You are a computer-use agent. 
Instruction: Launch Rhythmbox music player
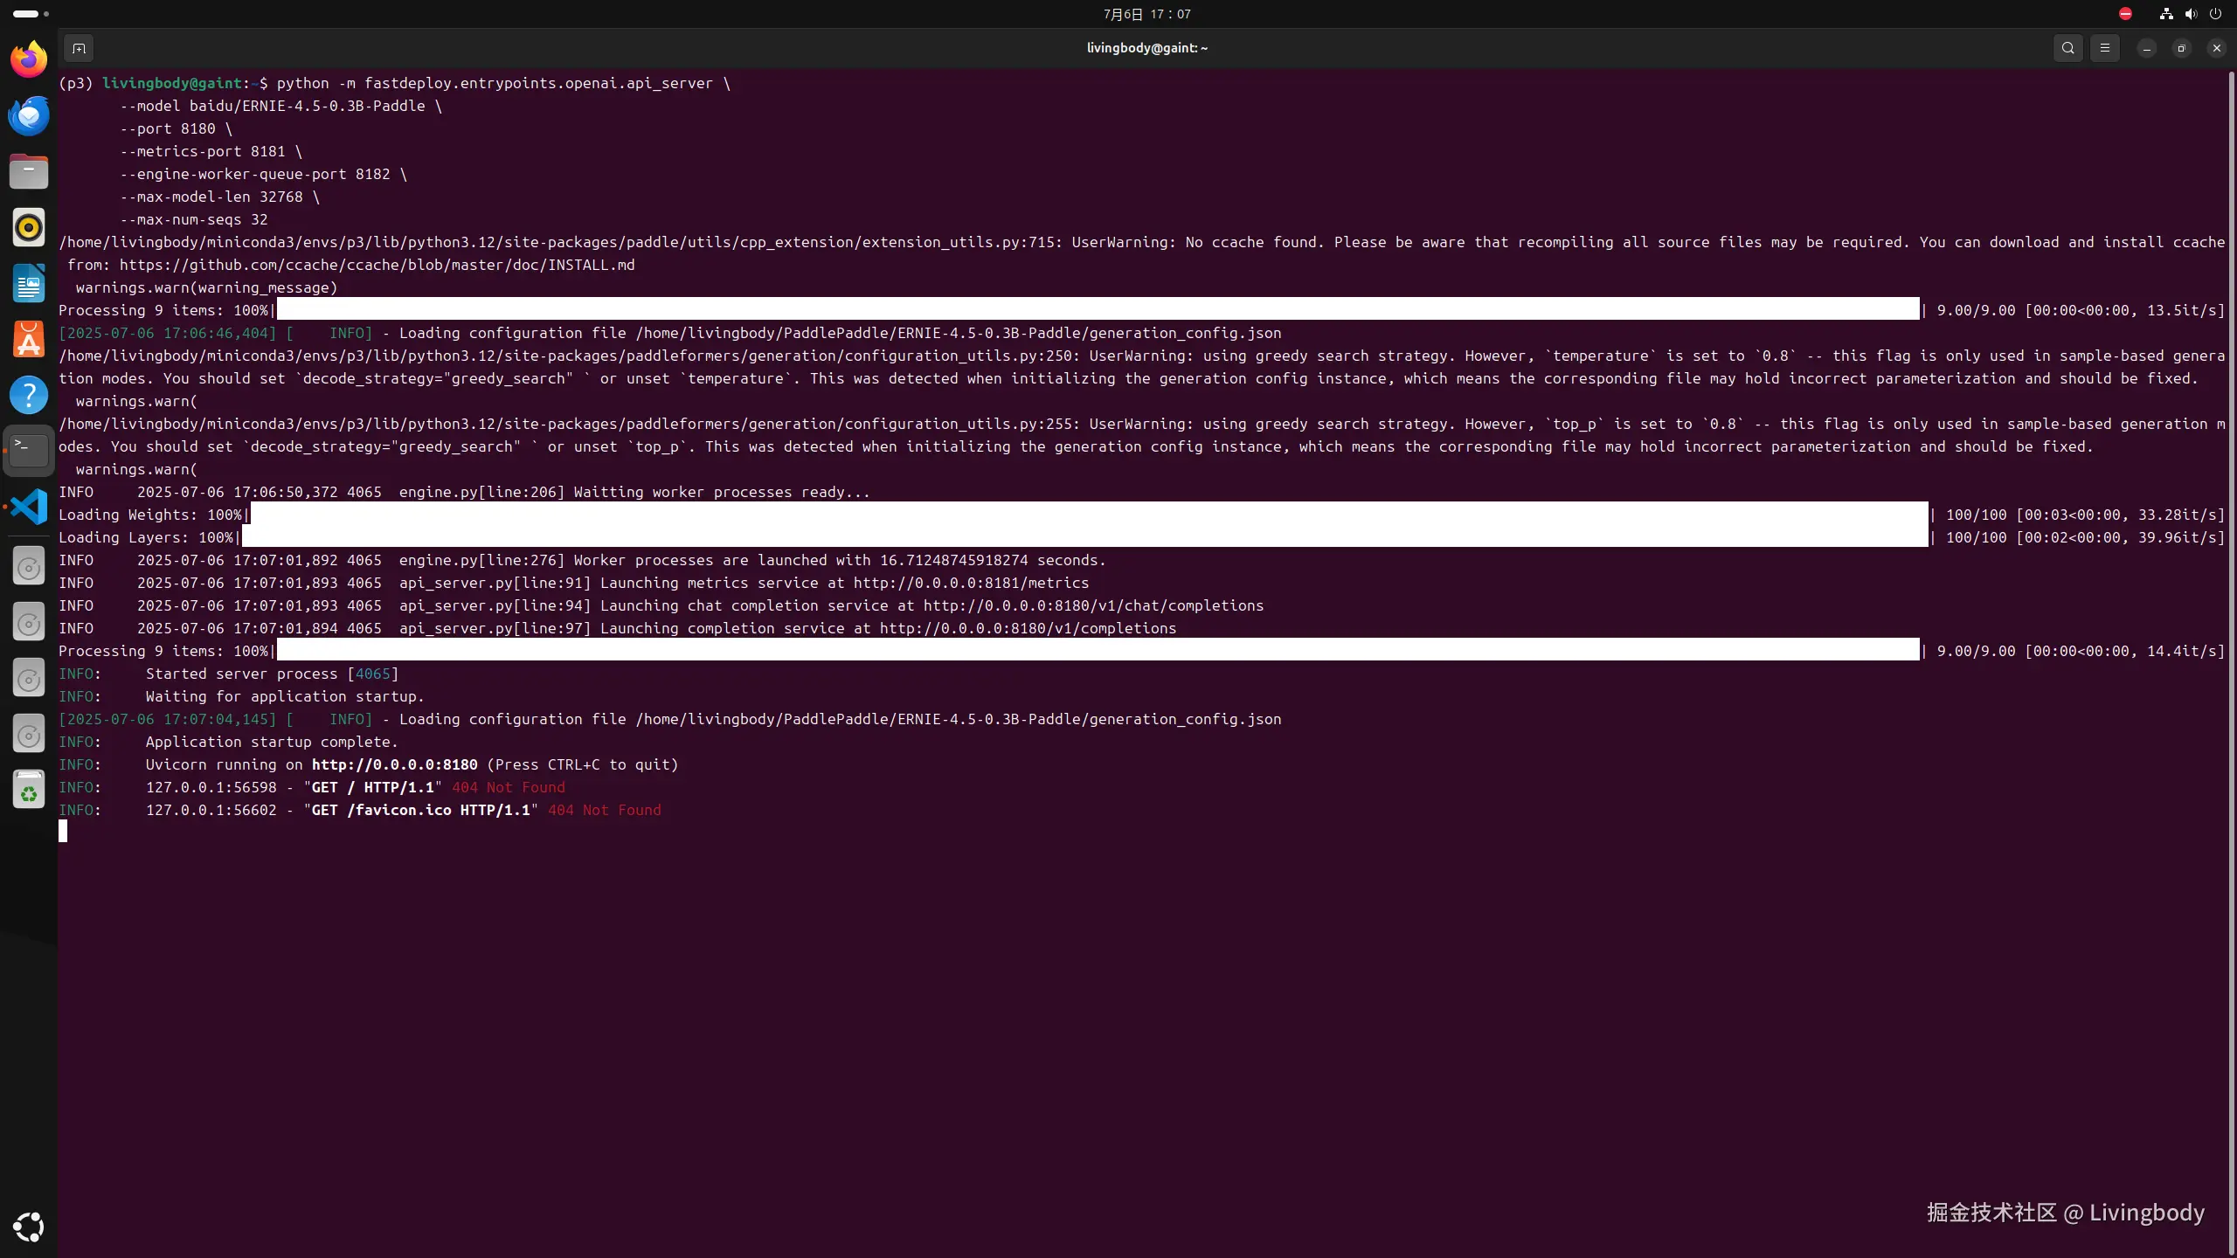click(29, 227)
